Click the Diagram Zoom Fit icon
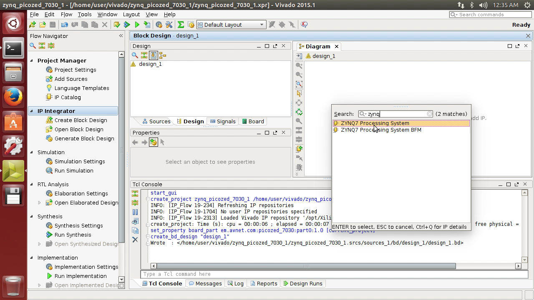The width and height of the screenshot is (534, 300). coord(299,84)
